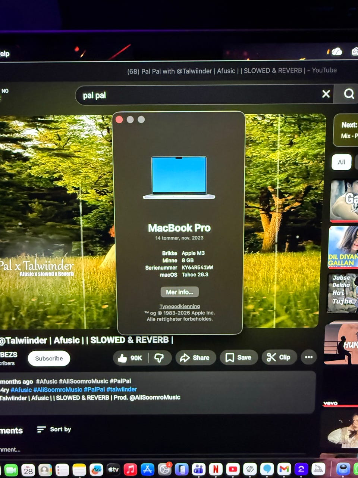Viewport: 358px width, 478px height.
Task: Open Calendar showing 28 in dock
Action: tap(28, 470)
